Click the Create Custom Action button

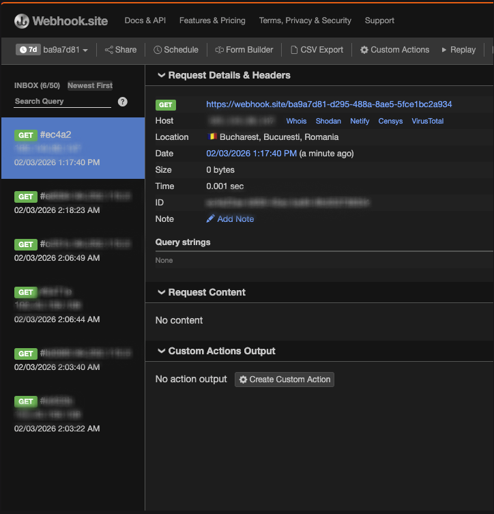(x=285, y=380)
